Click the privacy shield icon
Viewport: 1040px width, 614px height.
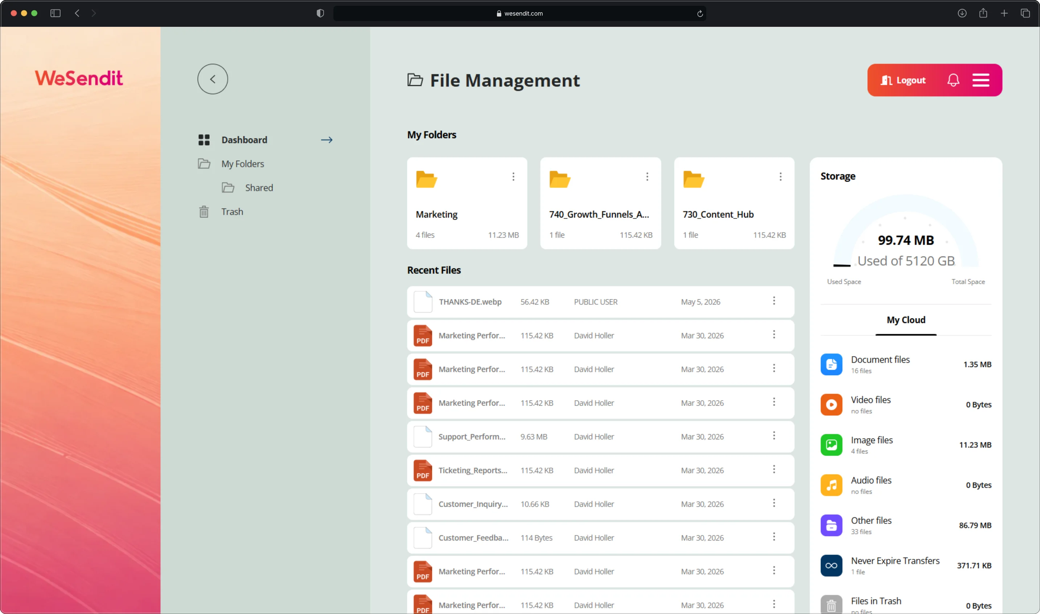(x=320, y=13)
